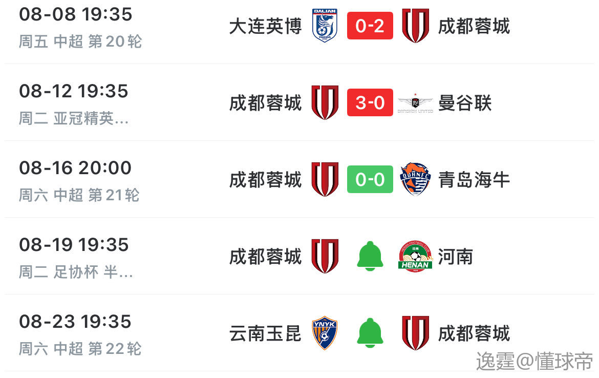This screenshot has height=378, width=599.
Task: Select the Henan FC badge
Action: pos(415,256)
